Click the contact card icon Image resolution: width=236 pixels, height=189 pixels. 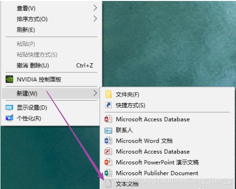[108, 130]
